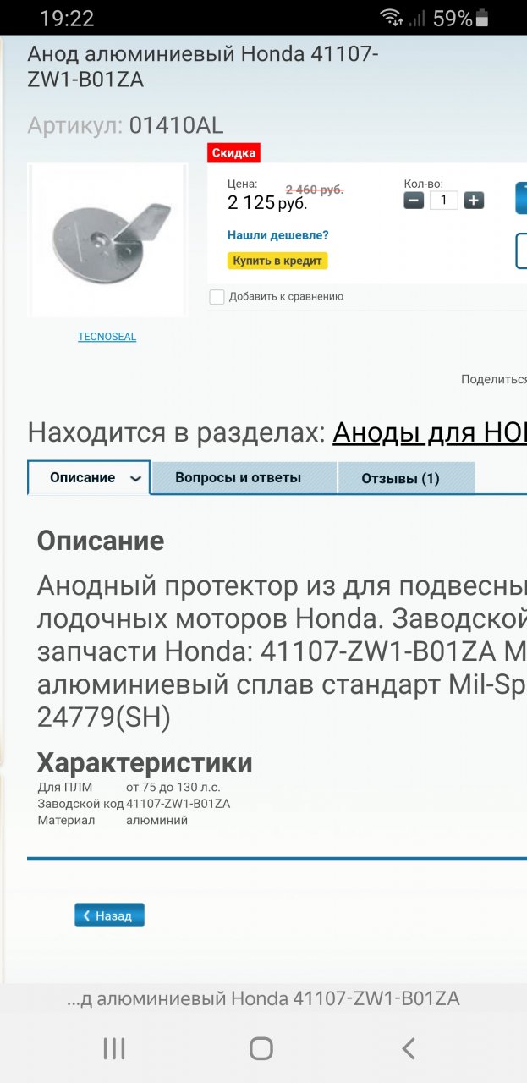Tap the red 'Скидка' discount badge
The image size is (527, 1083).
(233, 153)
